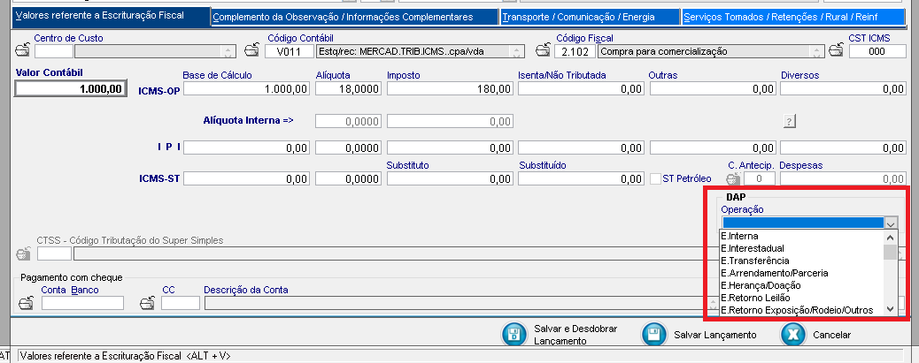Click Salvar e Desdobrar Lançamento button label
919x363 pixels.
click(575, 335)
